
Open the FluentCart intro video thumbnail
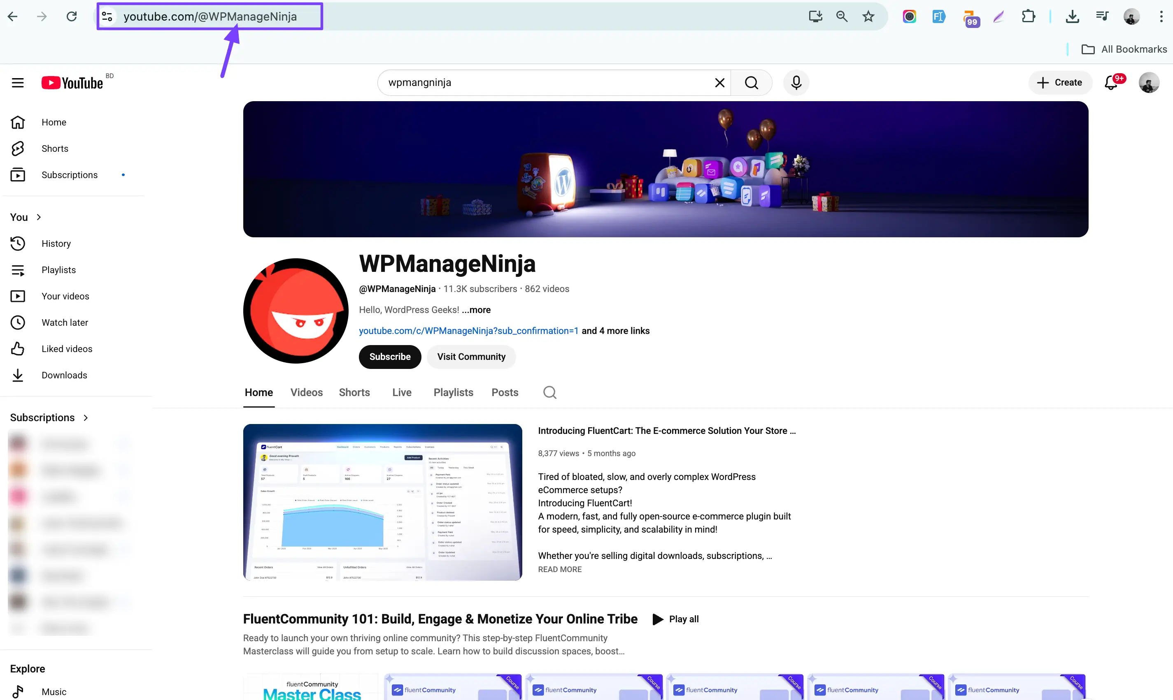pyautogui.click(x=382, y=502)
